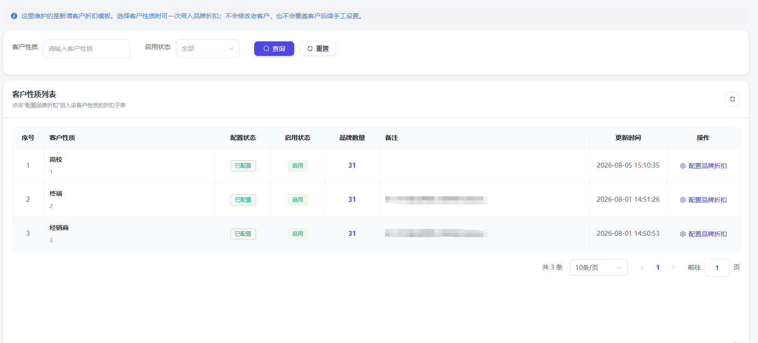Click brand count 31 in the 高校 row
Image resolution: width=758 pixels, height=343 pixels.
352,165
